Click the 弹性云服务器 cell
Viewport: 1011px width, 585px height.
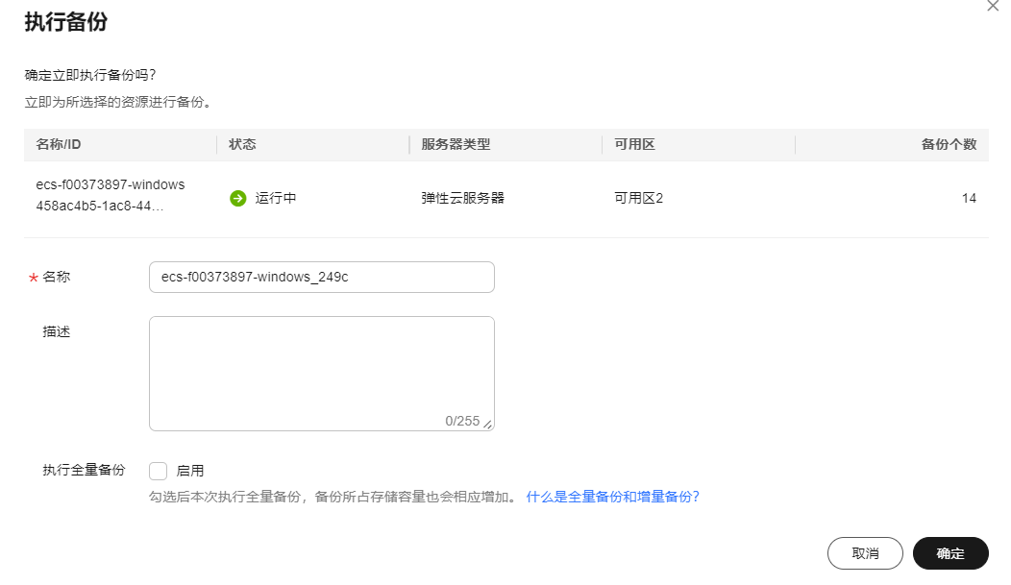click(x=463, y=199)
